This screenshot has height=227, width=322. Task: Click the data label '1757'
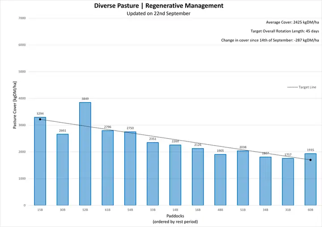[x=288, y=154]
